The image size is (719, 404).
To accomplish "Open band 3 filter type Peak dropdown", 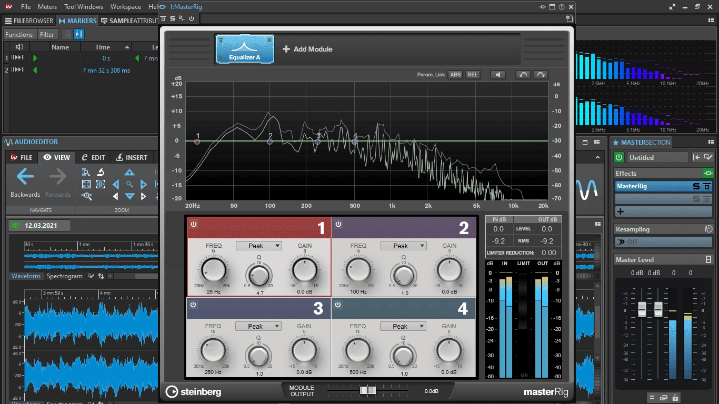I will coord(258,326).
